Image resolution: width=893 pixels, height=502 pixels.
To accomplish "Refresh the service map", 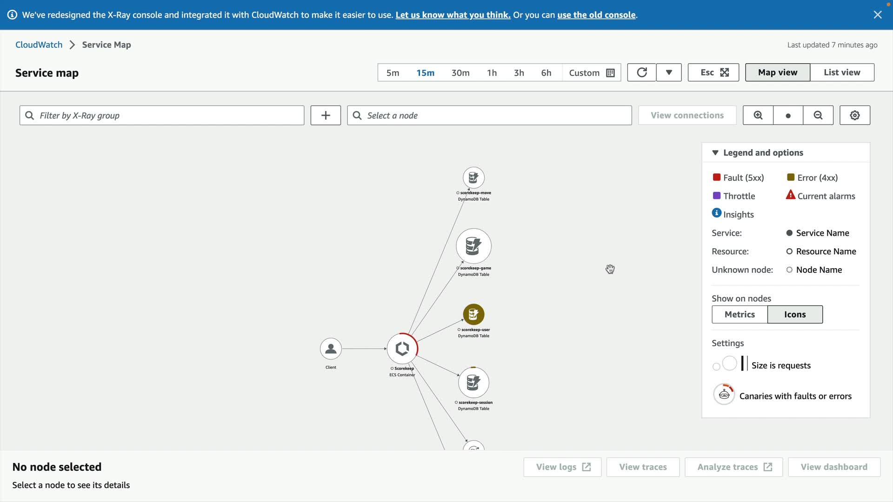I will tap(641, 73).
